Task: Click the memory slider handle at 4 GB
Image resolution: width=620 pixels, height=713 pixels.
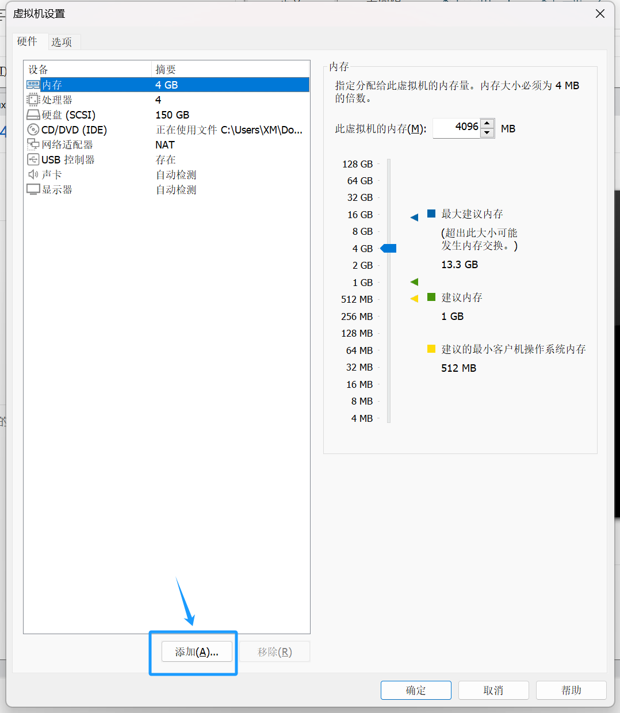Action: click(389, 249)
